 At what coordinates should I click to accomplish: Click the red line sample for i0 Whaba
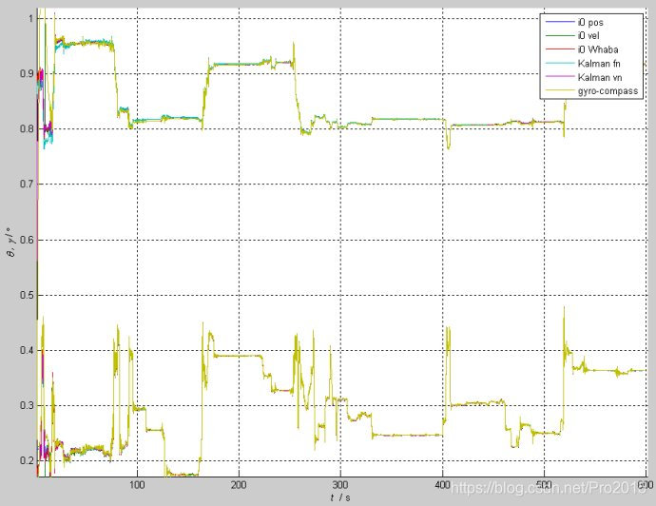[560, 49]
